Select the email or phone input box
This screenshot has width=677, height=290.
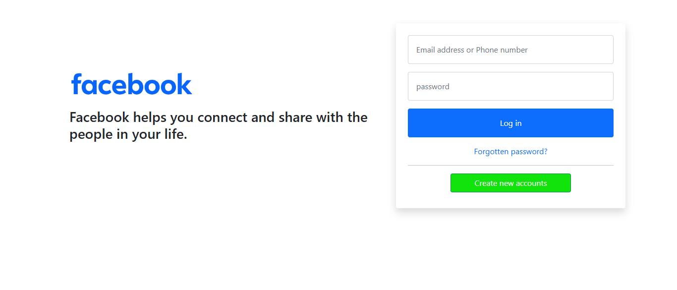[510, 50]
